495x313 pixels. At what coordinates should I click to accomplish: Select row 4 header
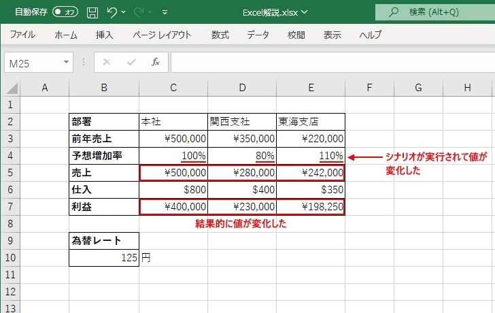(x=11, y=156)
